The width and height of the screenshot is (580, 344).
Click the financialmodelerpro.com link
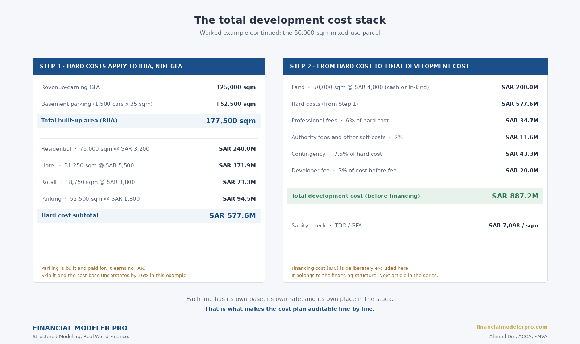coord(511,327)
